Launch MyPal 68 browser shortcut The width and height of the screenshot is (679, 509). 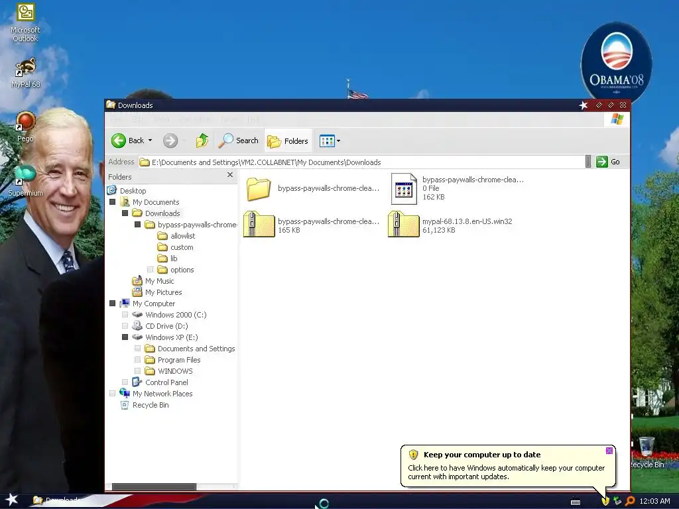point(26,73)
